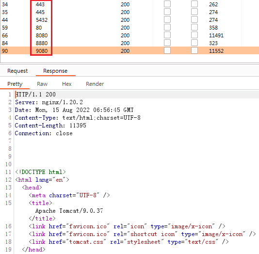This screenshot has height=254, width=259.
Task: Click the Server: nginx/1.20.2 header line
Action: point(49,102)
